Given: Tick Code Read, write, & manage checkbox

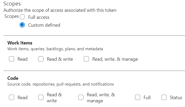Looking at the screenshot, I should pos(81,98).
